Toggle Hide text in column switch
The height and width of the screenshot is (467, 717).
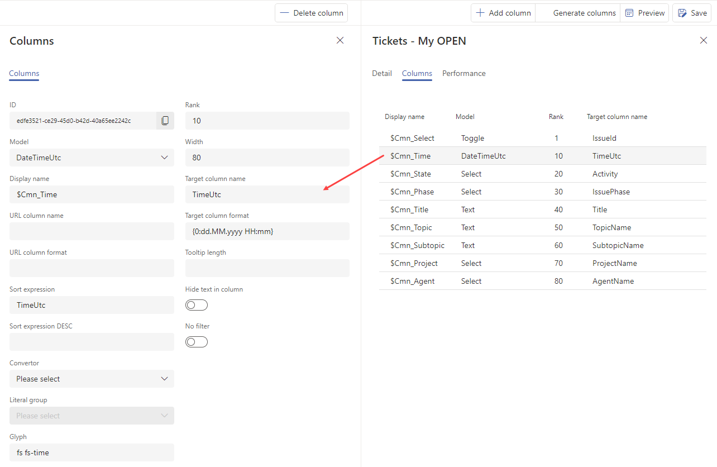pyautogui.click(x=197, y=305)
